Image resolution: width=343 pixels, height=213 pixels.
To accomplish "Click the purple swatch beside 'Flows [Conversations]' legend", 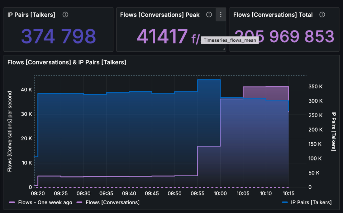I will [80, 202].
